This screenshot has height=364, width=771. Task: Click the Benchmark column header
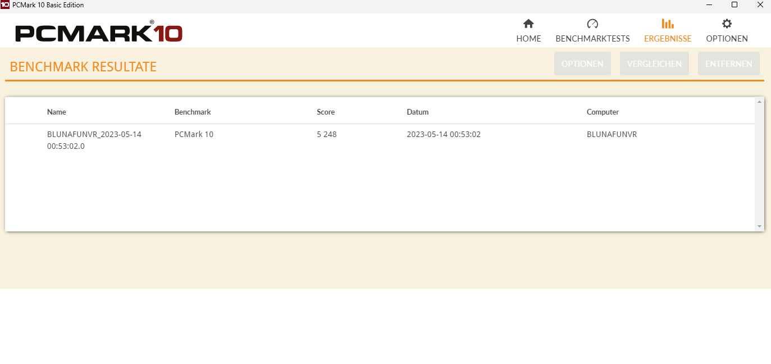pyautogui.click(x=193, y=112)
